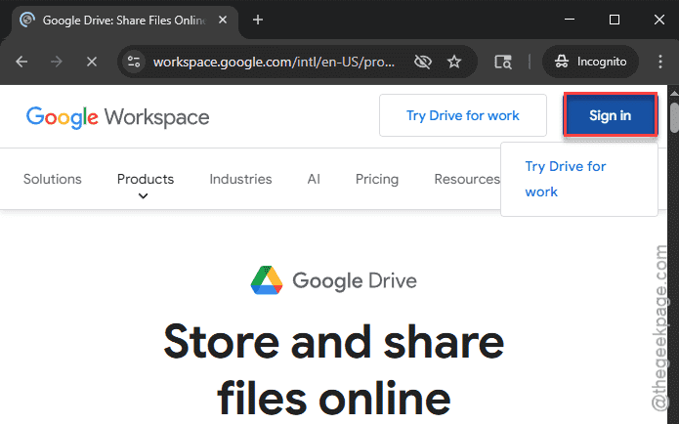Go back using the browser back arrow
This screenshot has width=679, height=424.
(x=21, y=62)
